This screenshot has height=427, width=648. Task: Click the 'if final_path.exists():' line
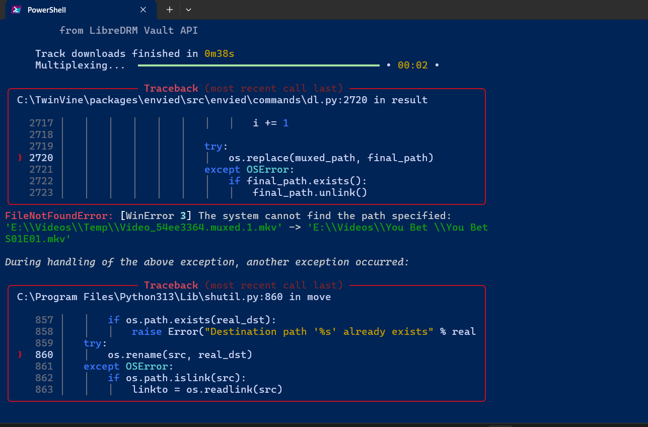point(298,181)
